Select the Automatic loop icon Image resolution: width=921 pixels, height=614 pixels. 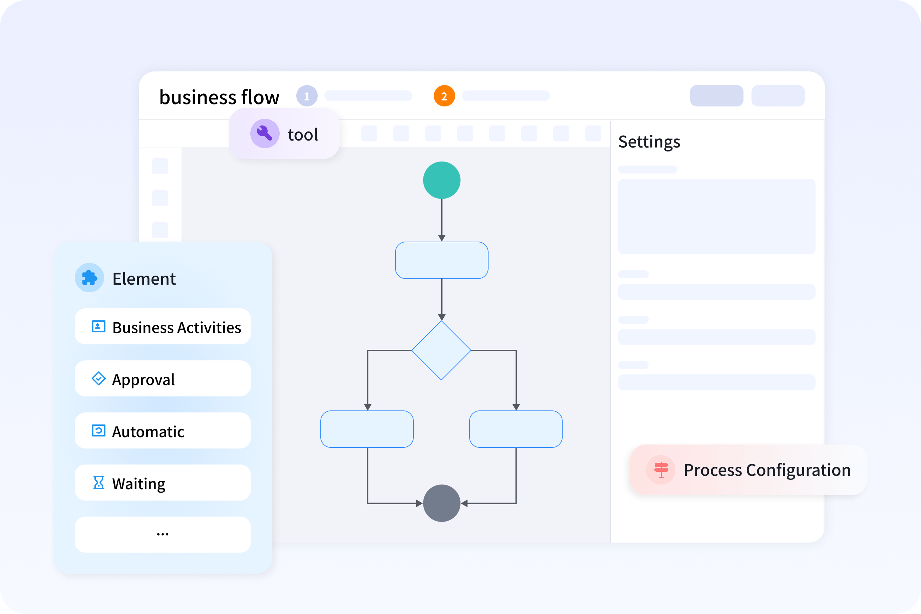99,431
